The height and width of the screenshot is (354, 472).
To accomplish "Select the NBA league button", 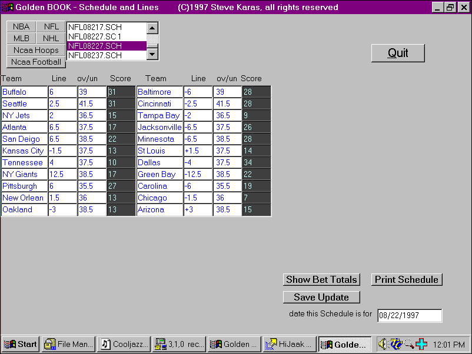I will pyautogui.click(x=21, y=27).
